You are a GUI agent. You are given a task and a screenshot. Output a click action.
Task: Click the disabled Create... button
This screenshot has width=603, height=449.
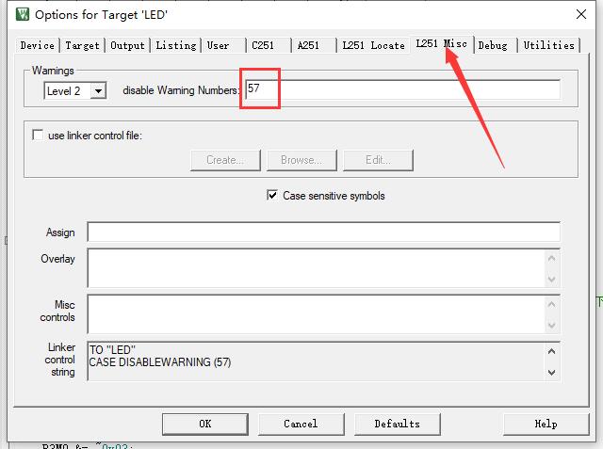pyautogui.click(x=225, y=160)
